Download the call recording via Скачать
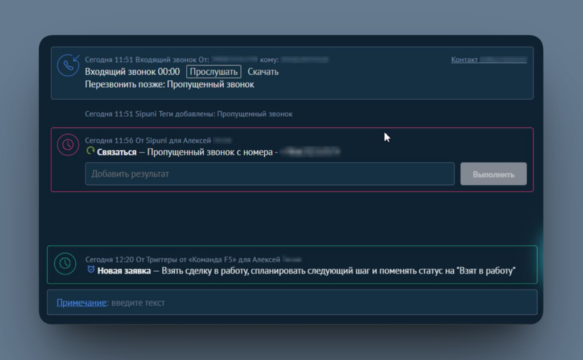 [x=263, y=72]
